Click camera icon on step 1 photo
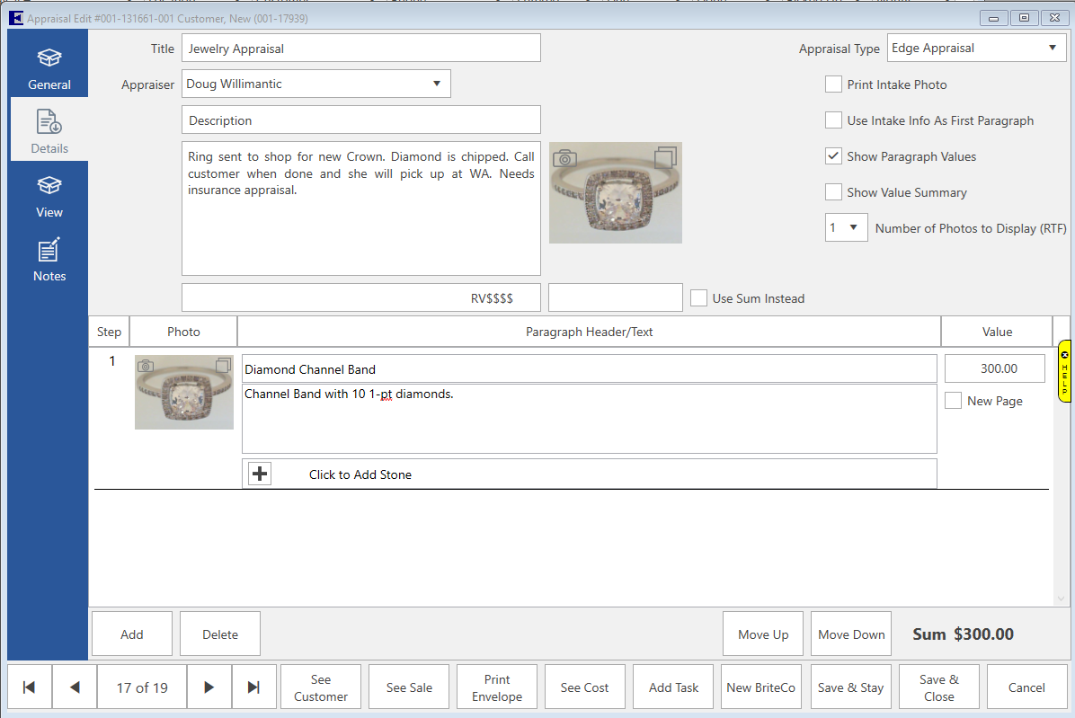Viewport: 1075px width, 718px height. 146,366
